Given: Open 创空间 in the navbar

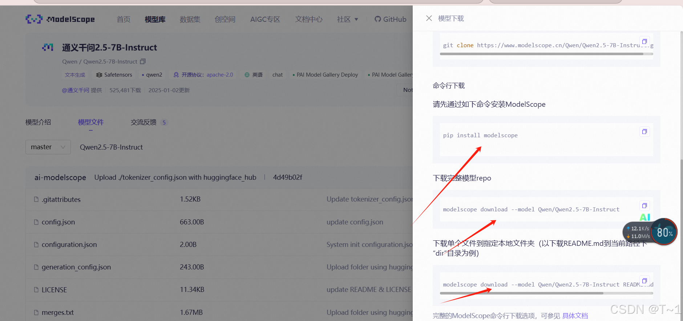Looking at the screenshot, I should click(x=225, y=19).
